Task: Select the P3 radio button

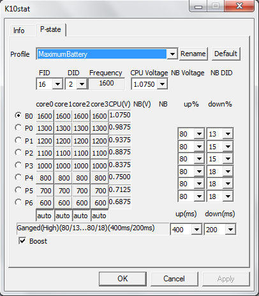Action: (x=18, y=165)
